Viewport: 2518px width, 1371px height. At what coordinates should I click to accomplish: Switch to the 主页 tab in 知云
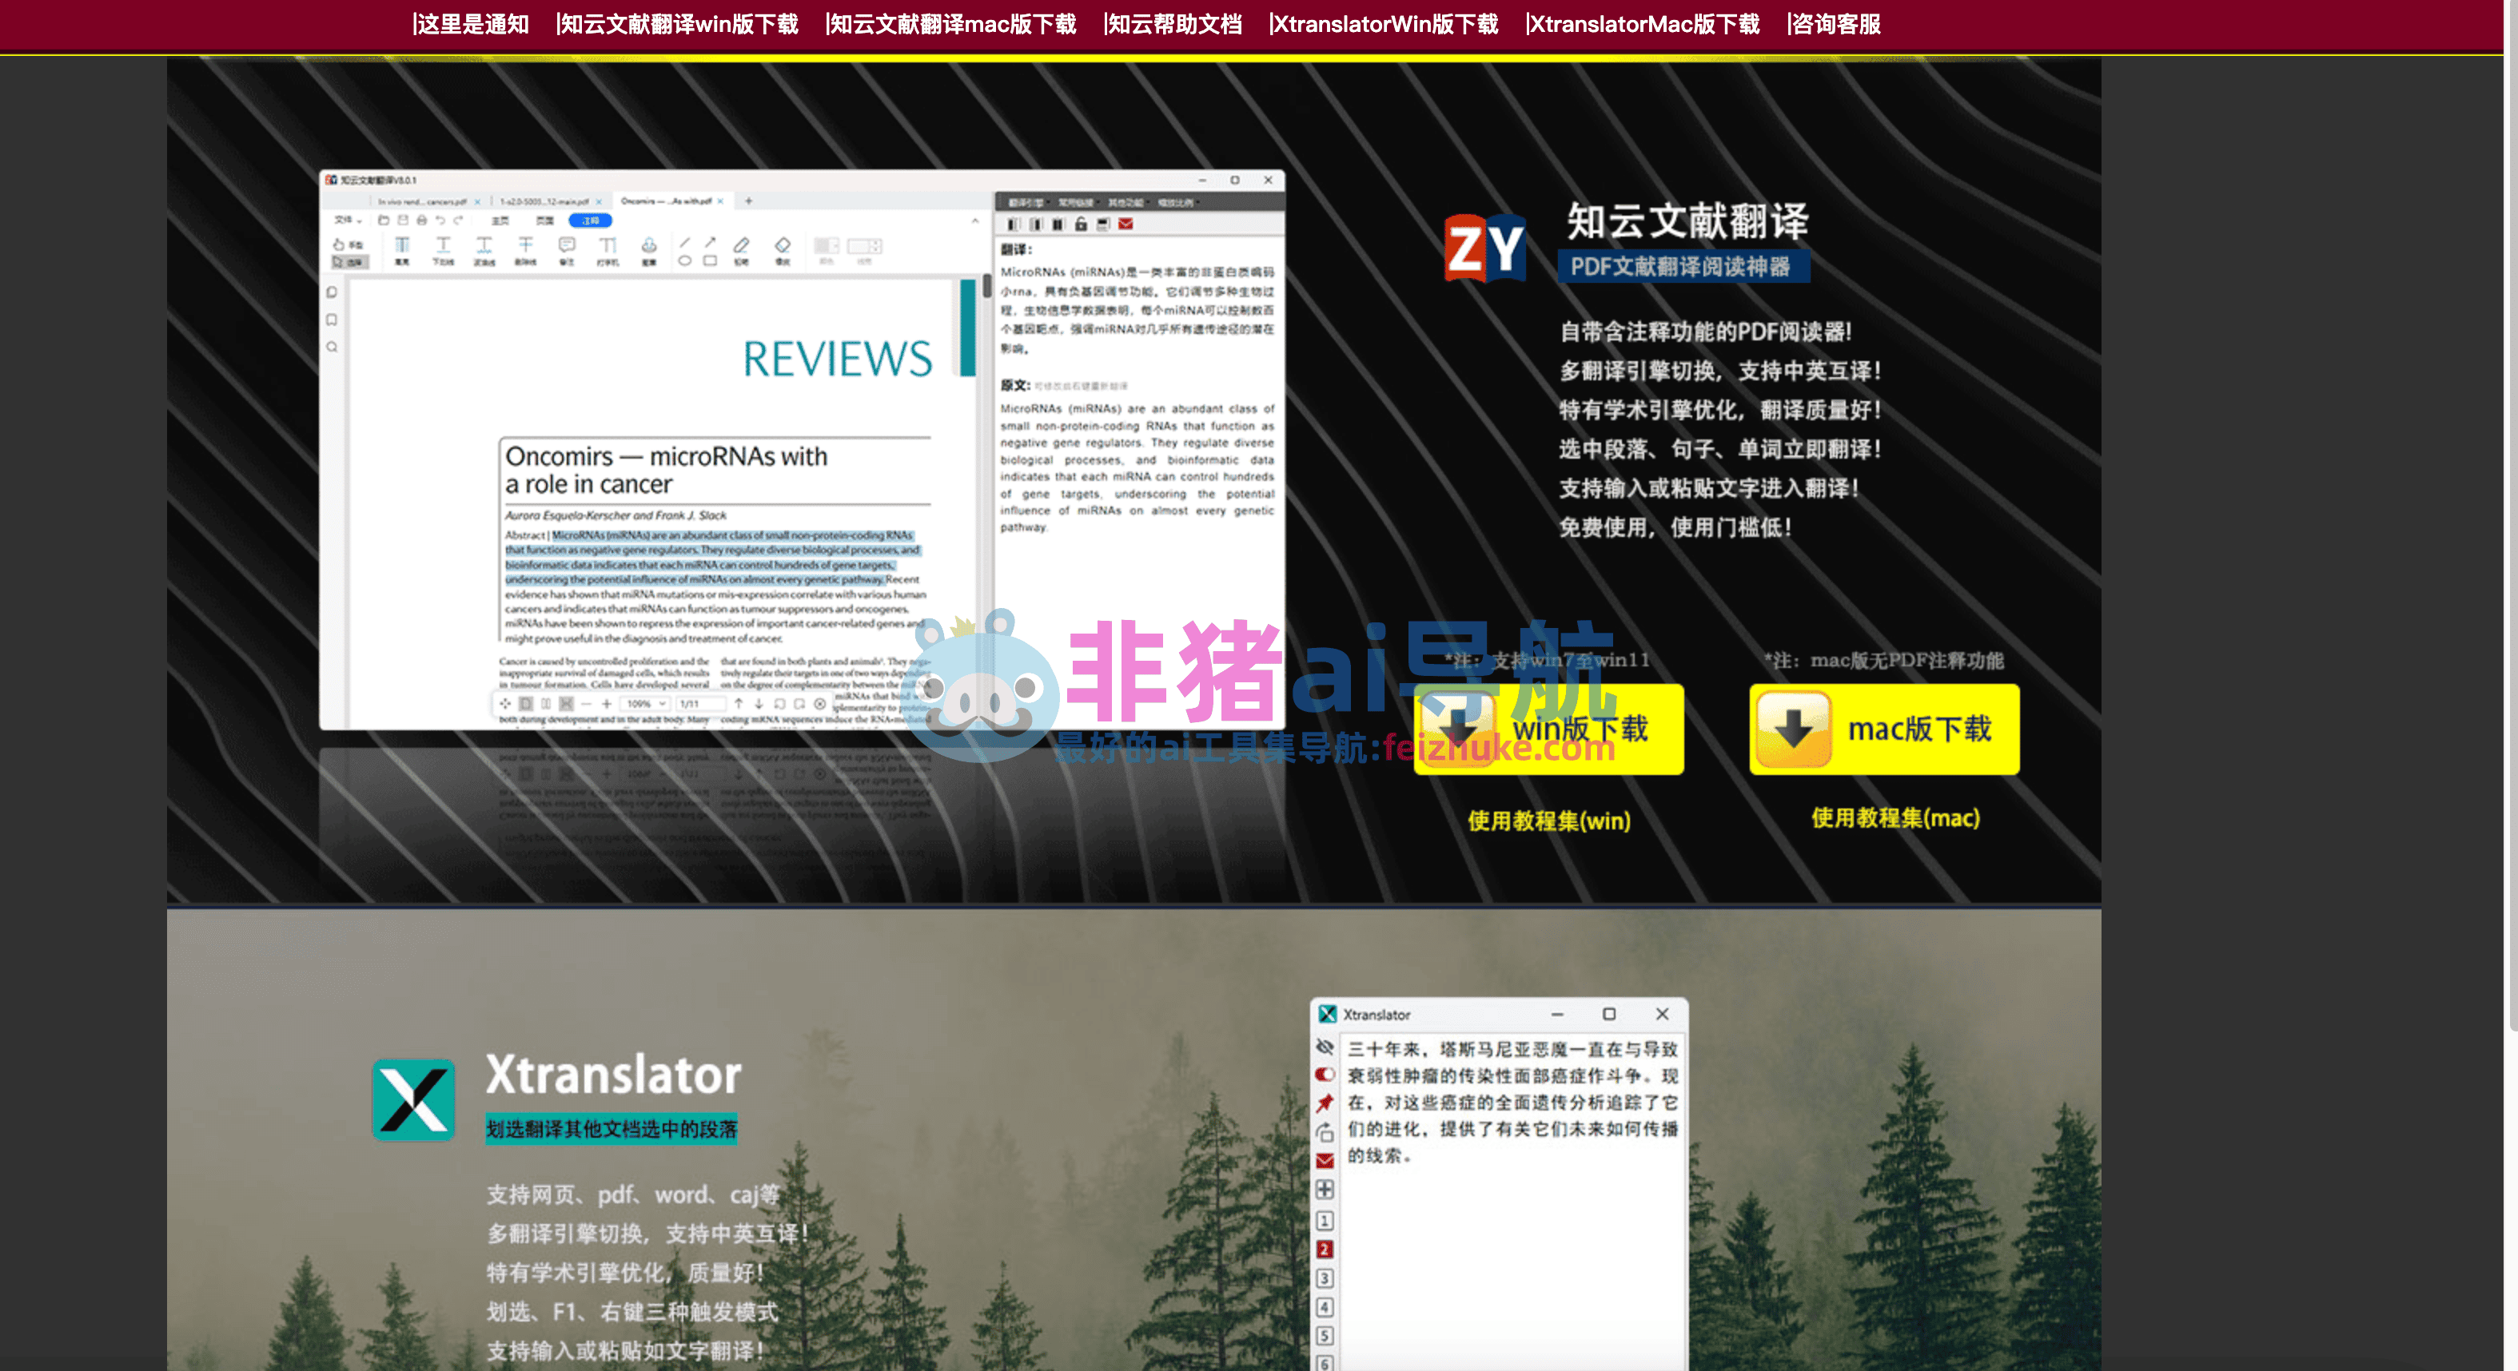pyautogui.click(x=500, y=221)
